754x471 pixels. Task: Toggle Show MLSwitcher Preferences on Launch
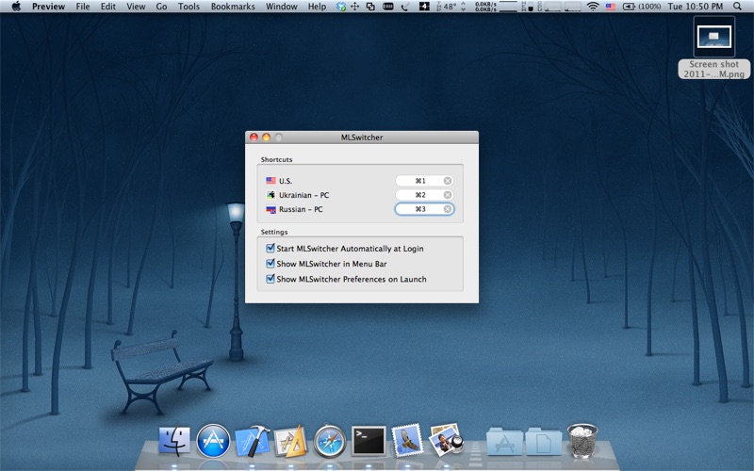click(270, 279)
